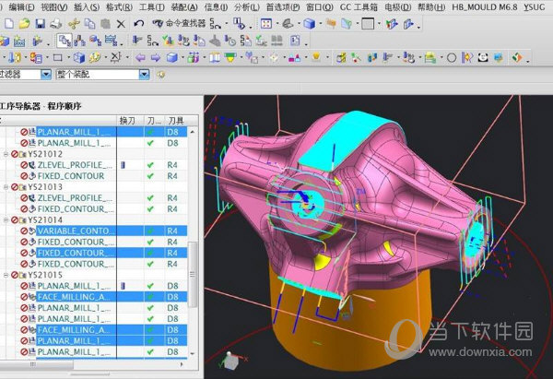Open the 格式 (Format) menu

point(119,7)
